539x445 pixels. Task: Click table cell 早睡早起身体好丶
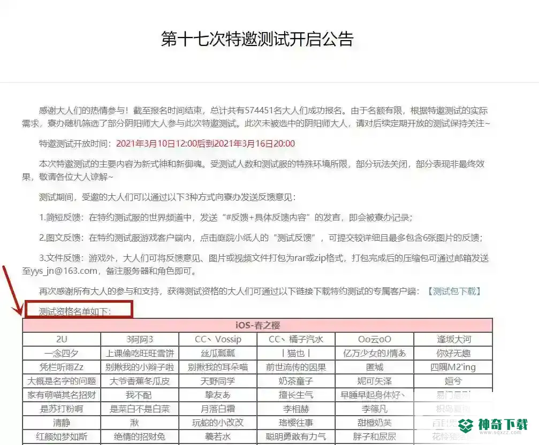click(x=374, y=395)
